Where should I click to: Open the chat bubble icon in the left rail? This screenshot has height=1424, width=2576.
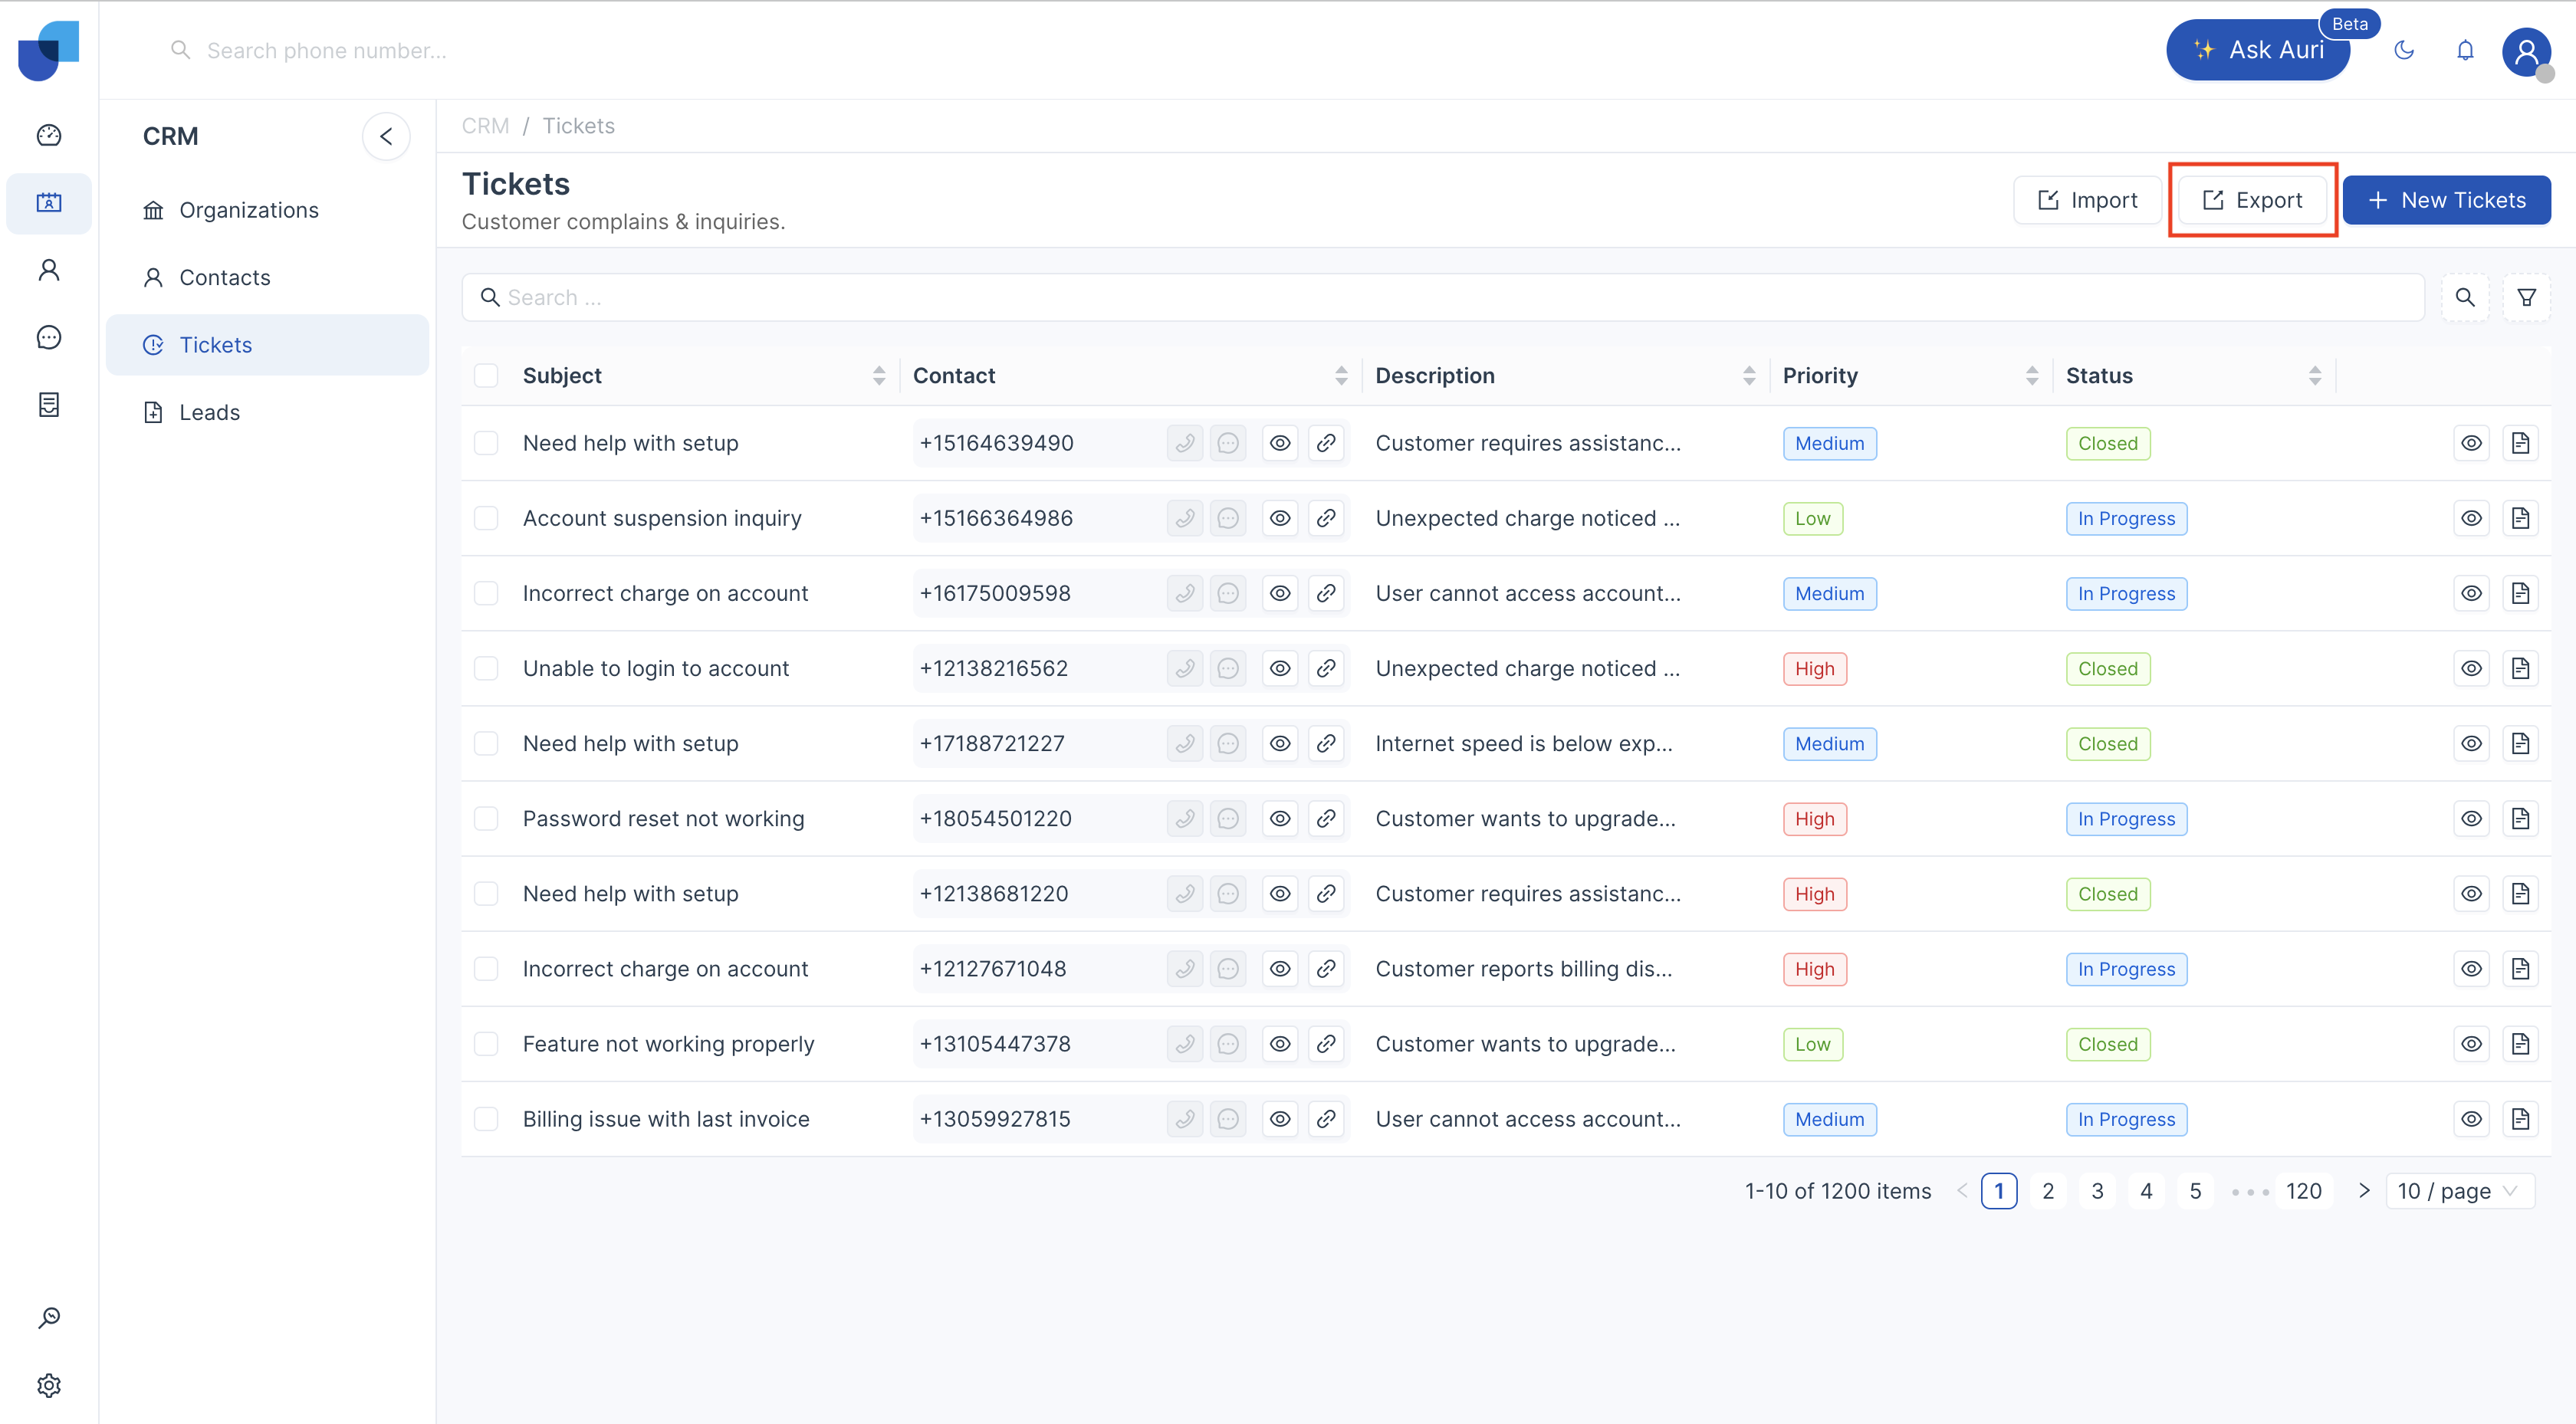49,337
